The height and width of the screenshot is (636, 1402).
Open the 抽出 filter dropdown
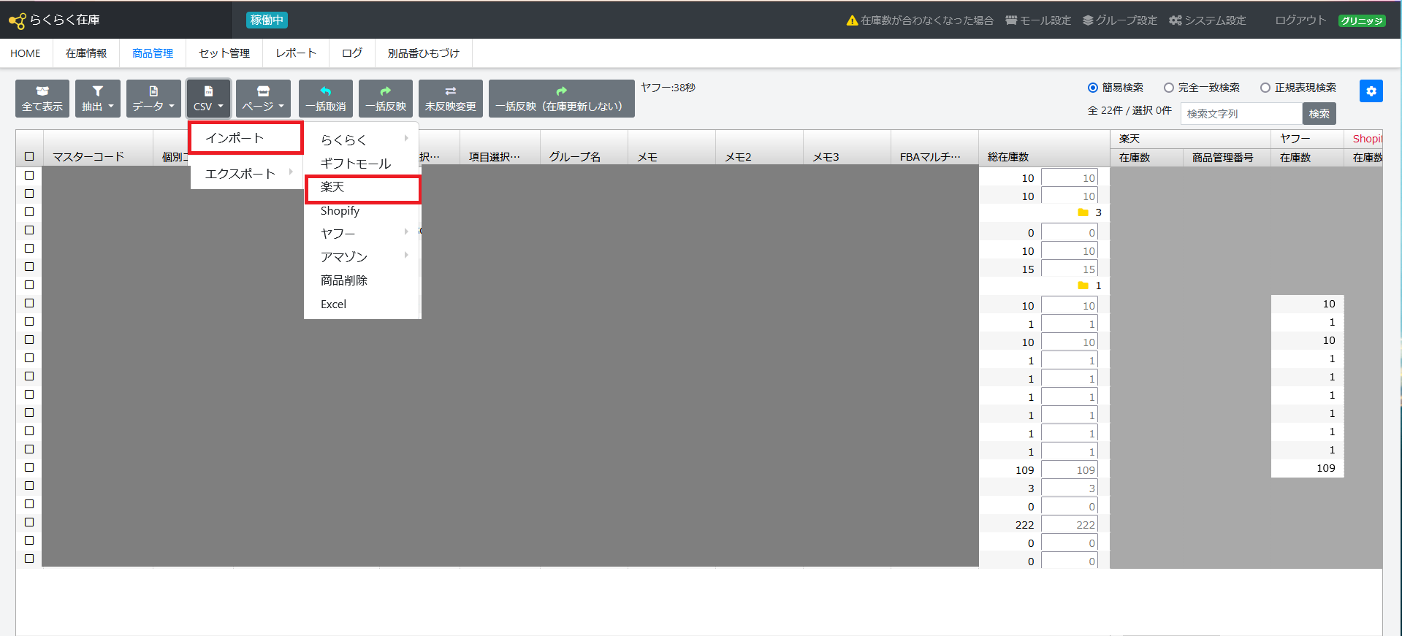(x=98, y=99)
